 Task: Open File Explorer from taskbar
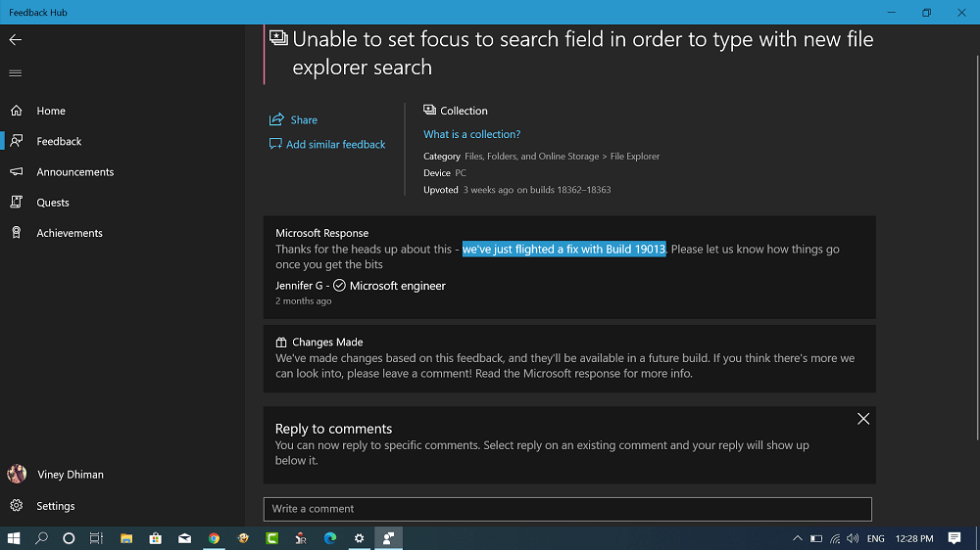click(x=126, y=538)
